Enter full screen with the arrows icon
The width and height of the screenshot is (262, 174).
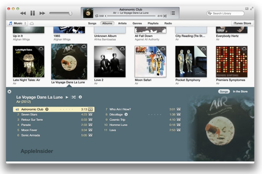(x=252, y=9)
